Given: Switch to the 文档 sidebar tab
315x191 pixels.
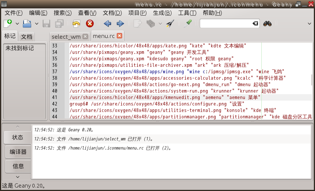Looking at the screenshot, I should tap(27, 37).
